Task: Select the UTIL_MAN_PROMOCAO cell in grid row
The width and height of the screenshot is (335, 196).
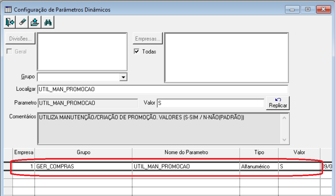Action: tap(186, 166)
